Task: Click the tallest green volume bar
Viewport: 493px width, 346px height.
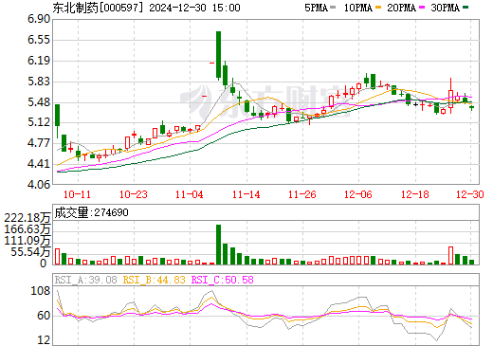Action: (218, 245)
